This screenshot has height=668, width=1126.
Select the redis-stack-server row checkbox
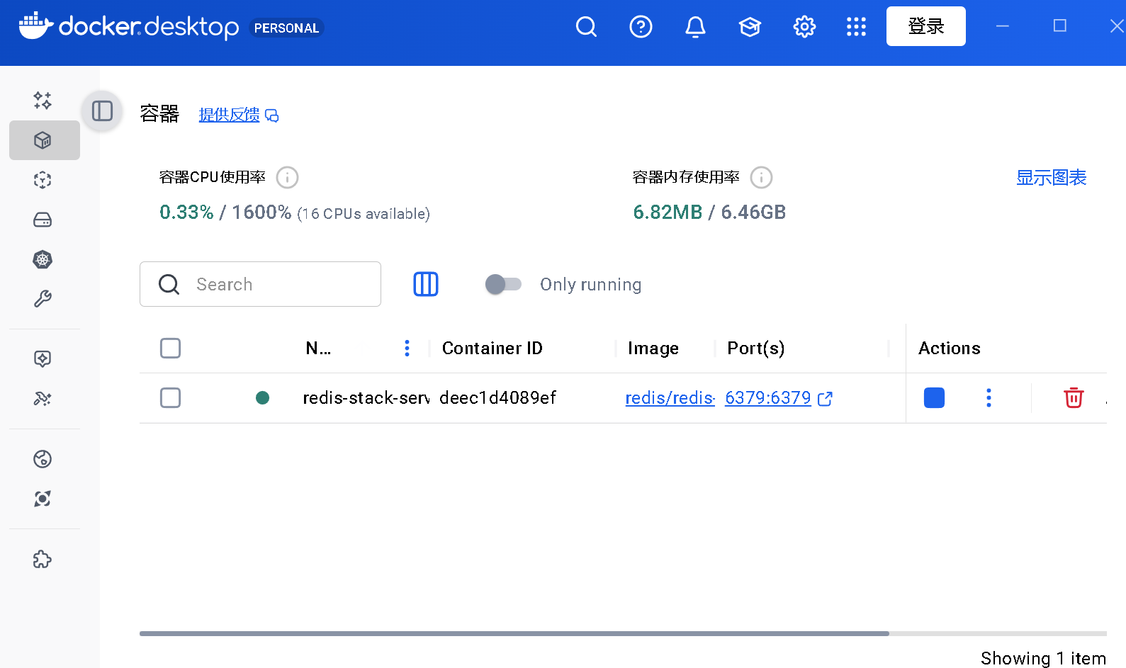coord(170,397)
